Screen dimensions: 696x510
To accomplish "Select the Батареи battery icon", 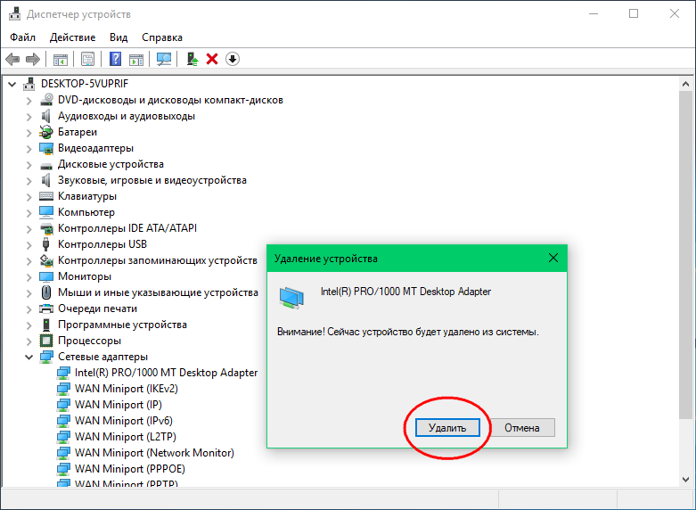I will pos(46,132).
